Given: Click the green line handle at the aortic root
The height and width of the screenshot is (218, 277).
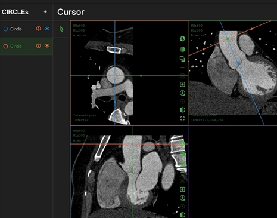Looking at the screenshot, I should point(132,170).
